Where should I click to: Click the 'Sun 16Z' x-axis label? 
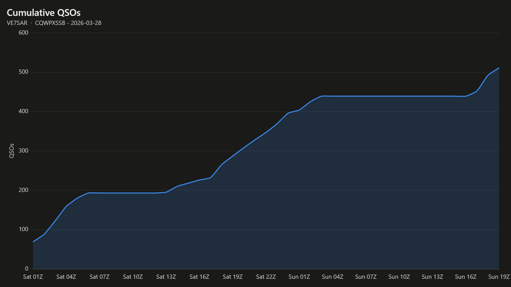[x=466, y=277]
